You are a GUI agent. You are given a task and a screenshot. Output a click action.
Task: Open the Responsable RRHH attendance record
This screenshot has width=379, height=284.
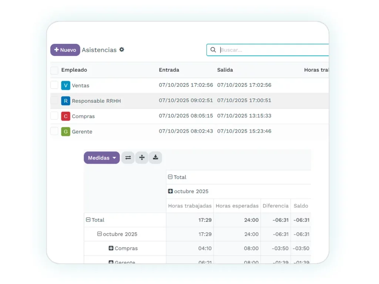coord(96,101)
